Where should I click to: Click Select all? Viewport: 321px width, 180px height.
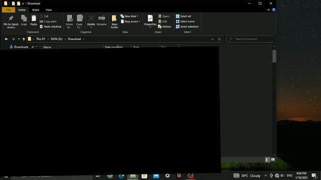pyautogui.click(x=184, y=16)
